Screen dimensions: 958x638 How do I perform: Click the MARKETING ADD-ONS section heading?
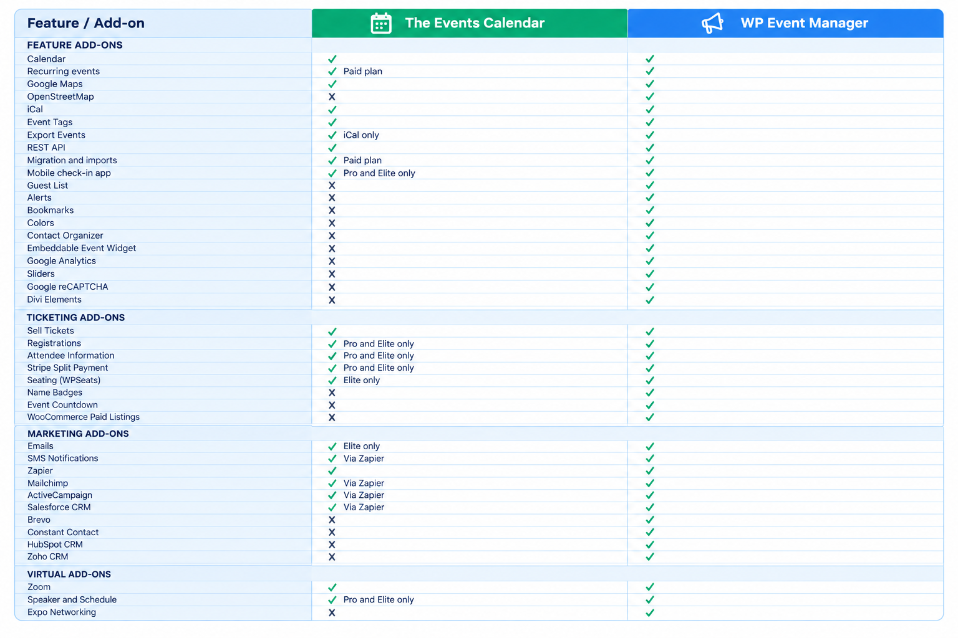[78, 434]
